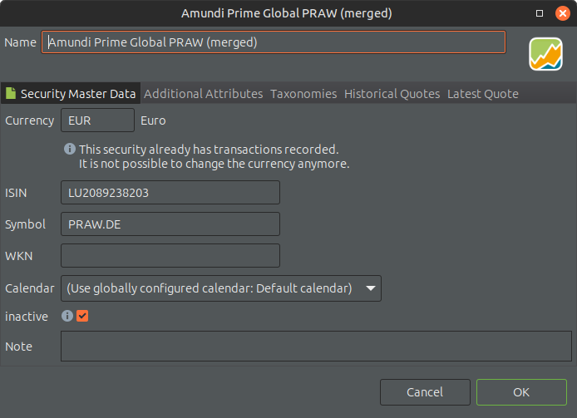
Task: Click the empty WKN field
Action: (170, 256)
